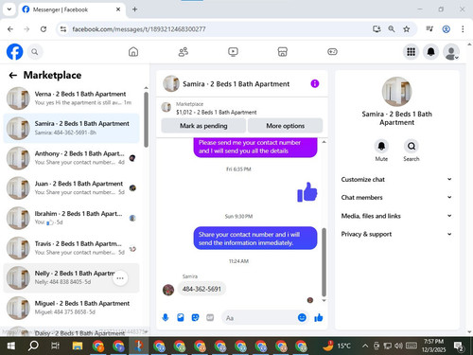This screenshot has width=473, height=355.
Task: Open the Chrome three-dot menu
Action: tap(463, 29)
